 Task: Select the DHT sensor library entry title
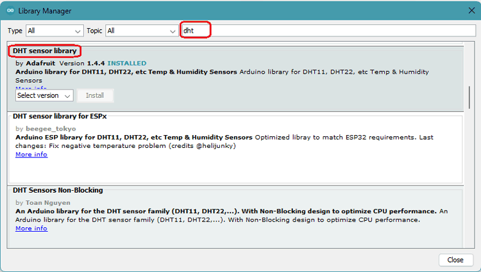(45, 51)
